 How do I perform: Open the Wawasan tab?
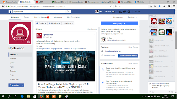pos(58,17)
